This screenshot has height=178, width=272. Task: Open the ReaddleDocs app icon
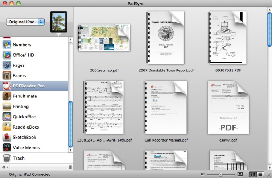(x=7, y=127)
